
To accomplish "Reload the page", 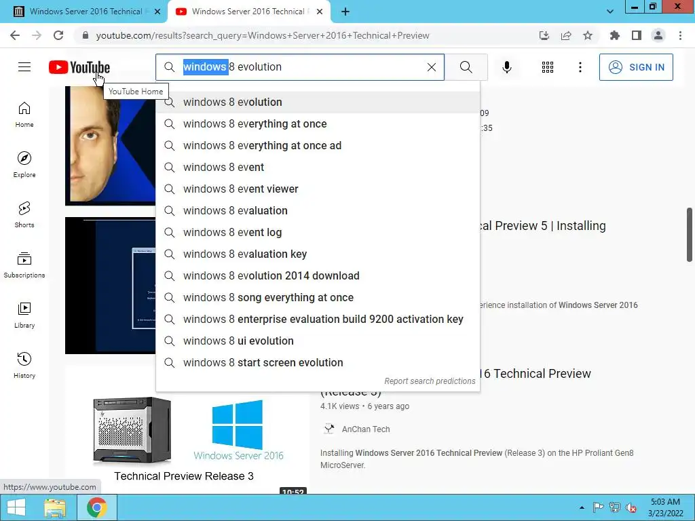I will pyautogui.click(x=58, y=35).
